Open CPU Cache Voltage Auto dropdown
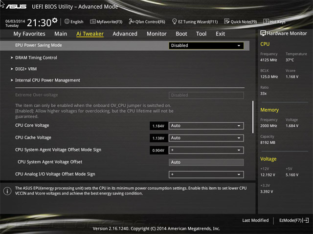The width and height of the screenshot is (313, 234). click(206, 138)
